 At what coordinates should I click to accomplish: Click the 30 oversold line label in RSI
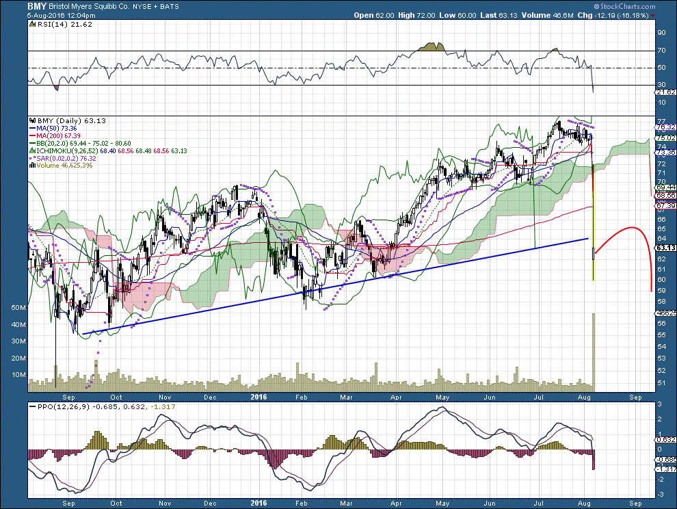(x=661, y=85)
